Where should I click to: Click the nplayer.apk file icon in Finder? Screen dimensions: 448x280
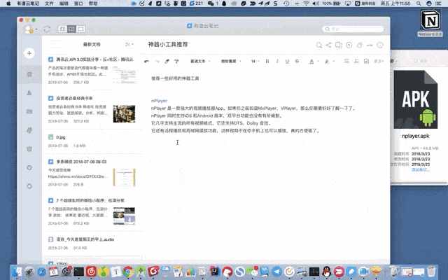(415, 99)
